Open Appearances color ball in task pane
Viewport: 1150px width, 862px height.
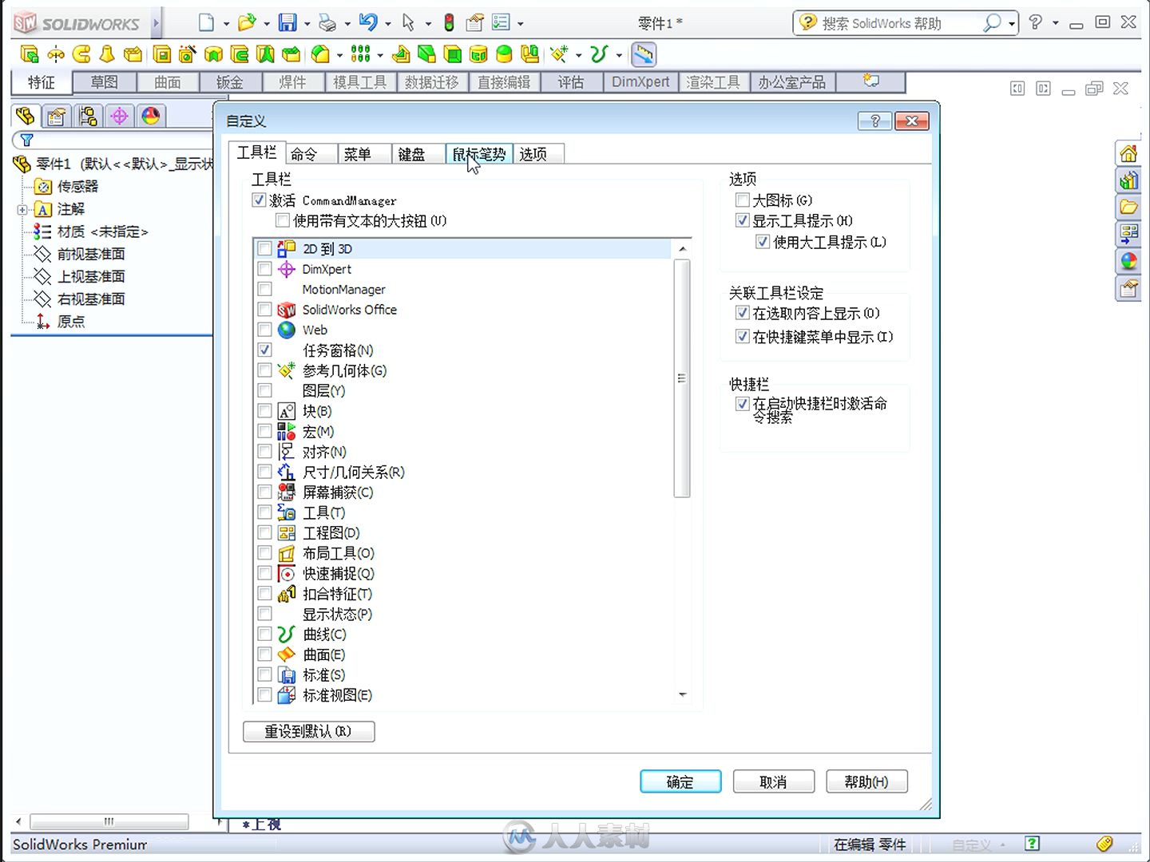pyautogui.click(x=1128, y=261)
